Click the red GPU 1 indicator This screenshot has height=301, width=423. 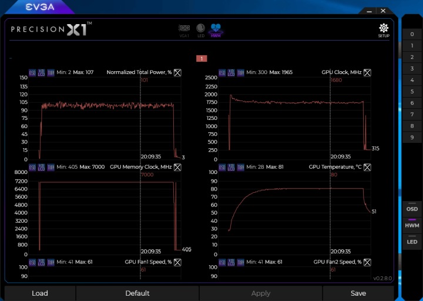[202, 59]
